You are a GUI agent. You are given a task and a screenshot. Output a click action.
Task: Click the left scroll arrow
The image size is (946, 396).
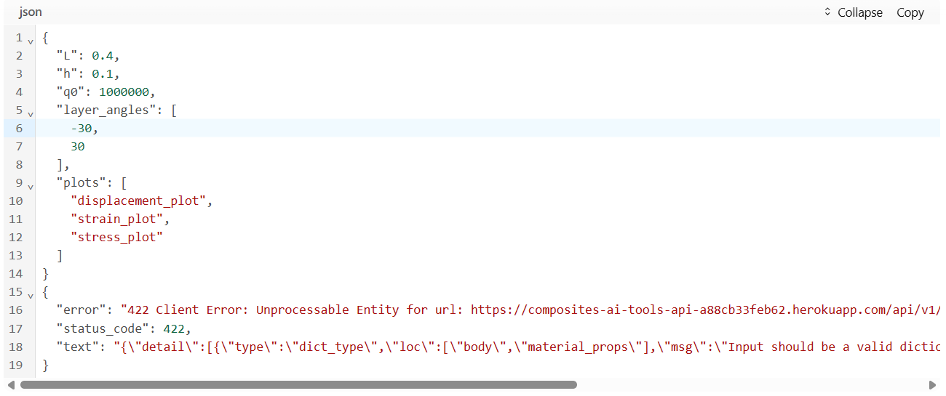[x=10, y=384]
